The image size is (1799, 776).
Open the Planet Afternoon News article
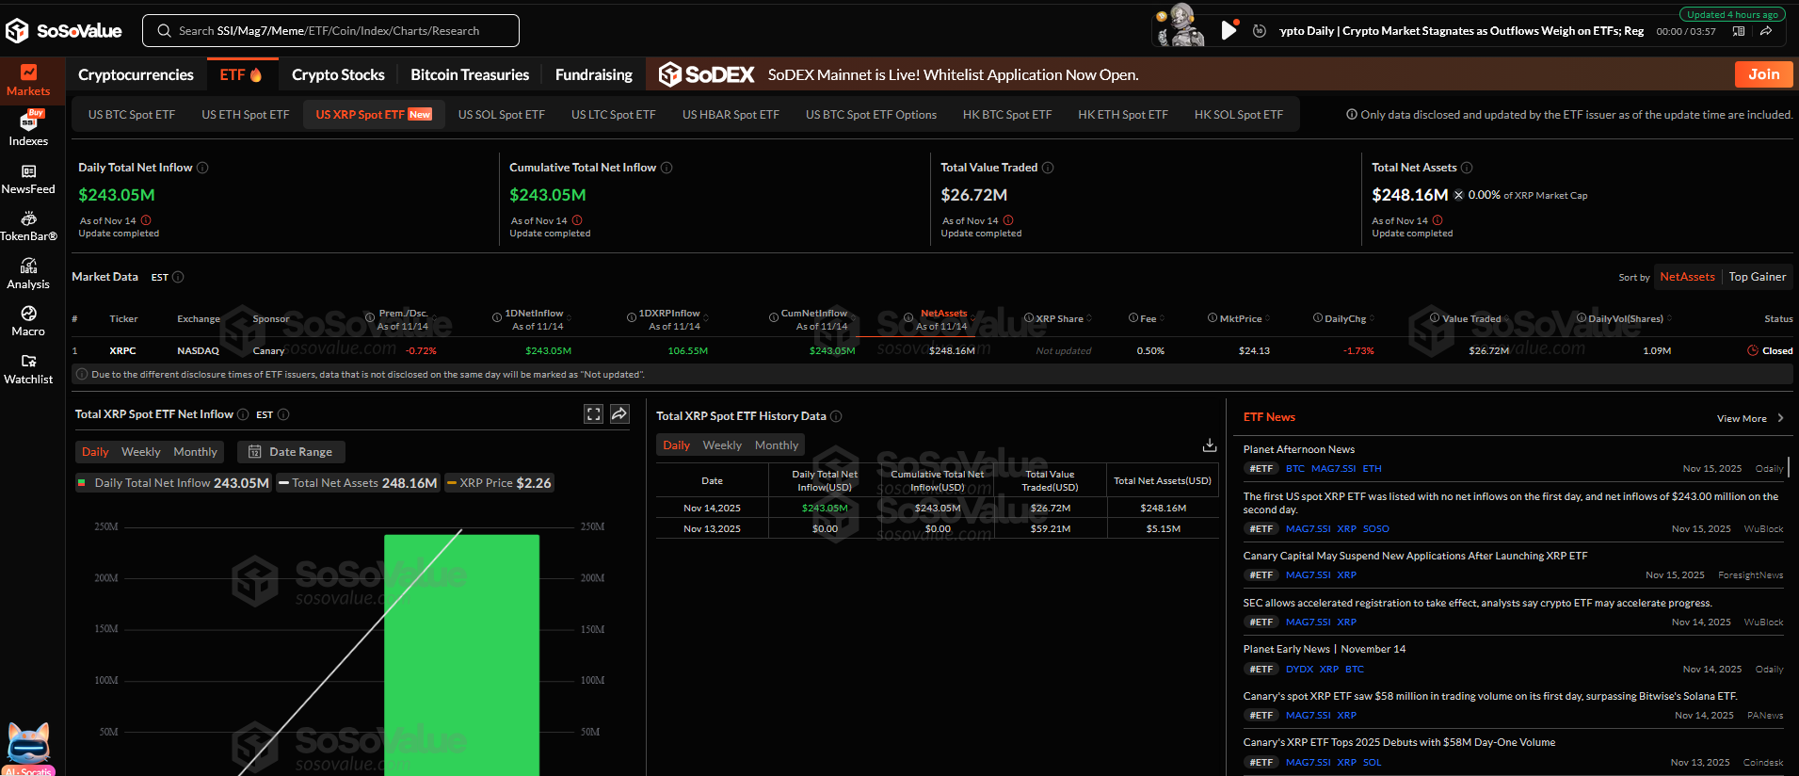[x=1299, y=449]
